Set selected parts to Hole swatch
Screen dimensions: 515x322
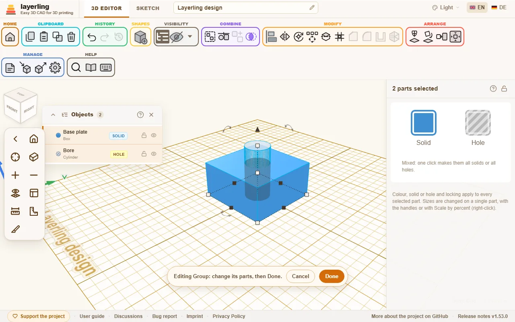(x=478, y=123)
